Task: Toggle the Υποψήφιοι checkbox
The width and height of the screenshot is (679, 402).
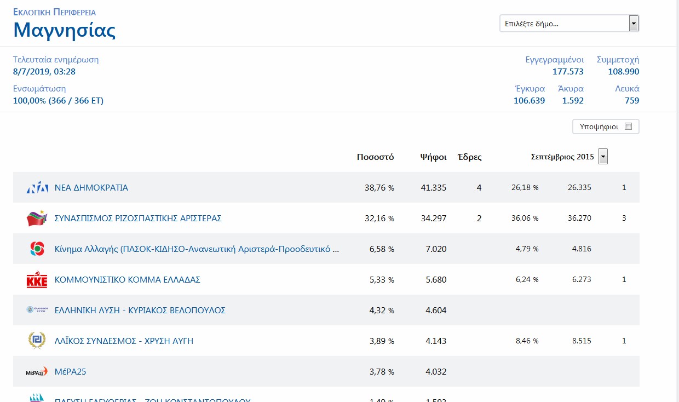Action: (628, 127)
